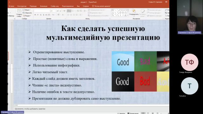The image size is (203, 114).
Task: Click the increase indent icon
Action: coord(81,11)
